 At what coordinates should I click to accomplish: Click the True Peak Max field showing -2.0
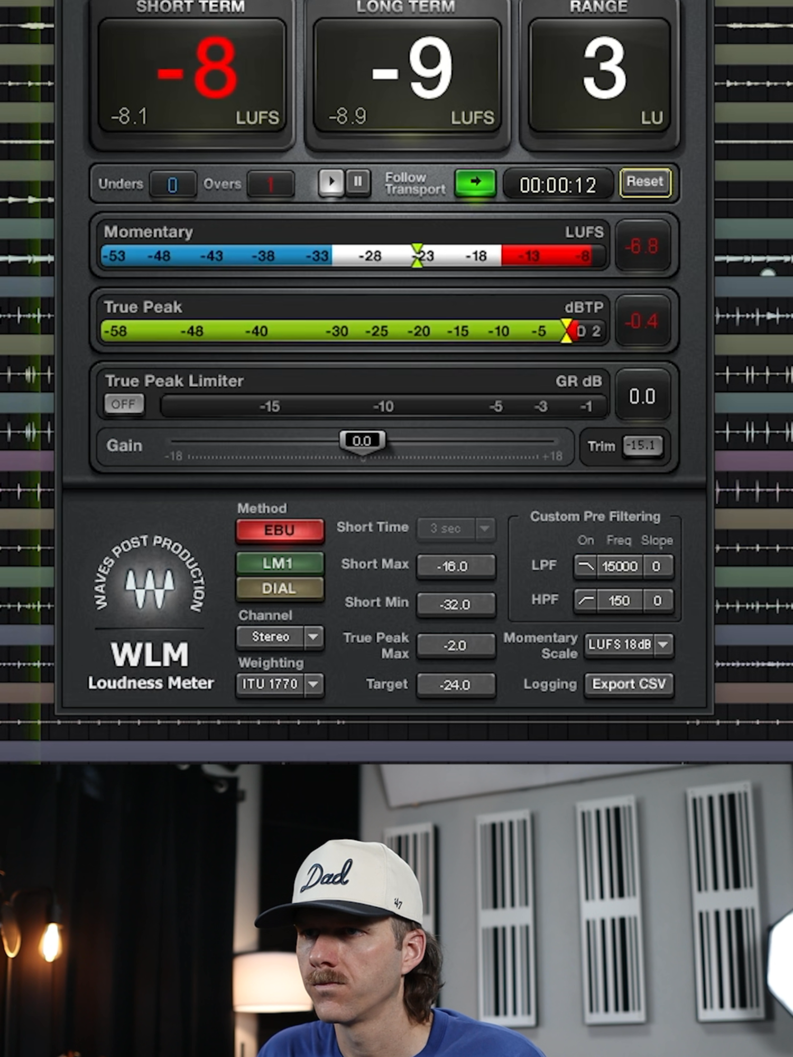456,646
